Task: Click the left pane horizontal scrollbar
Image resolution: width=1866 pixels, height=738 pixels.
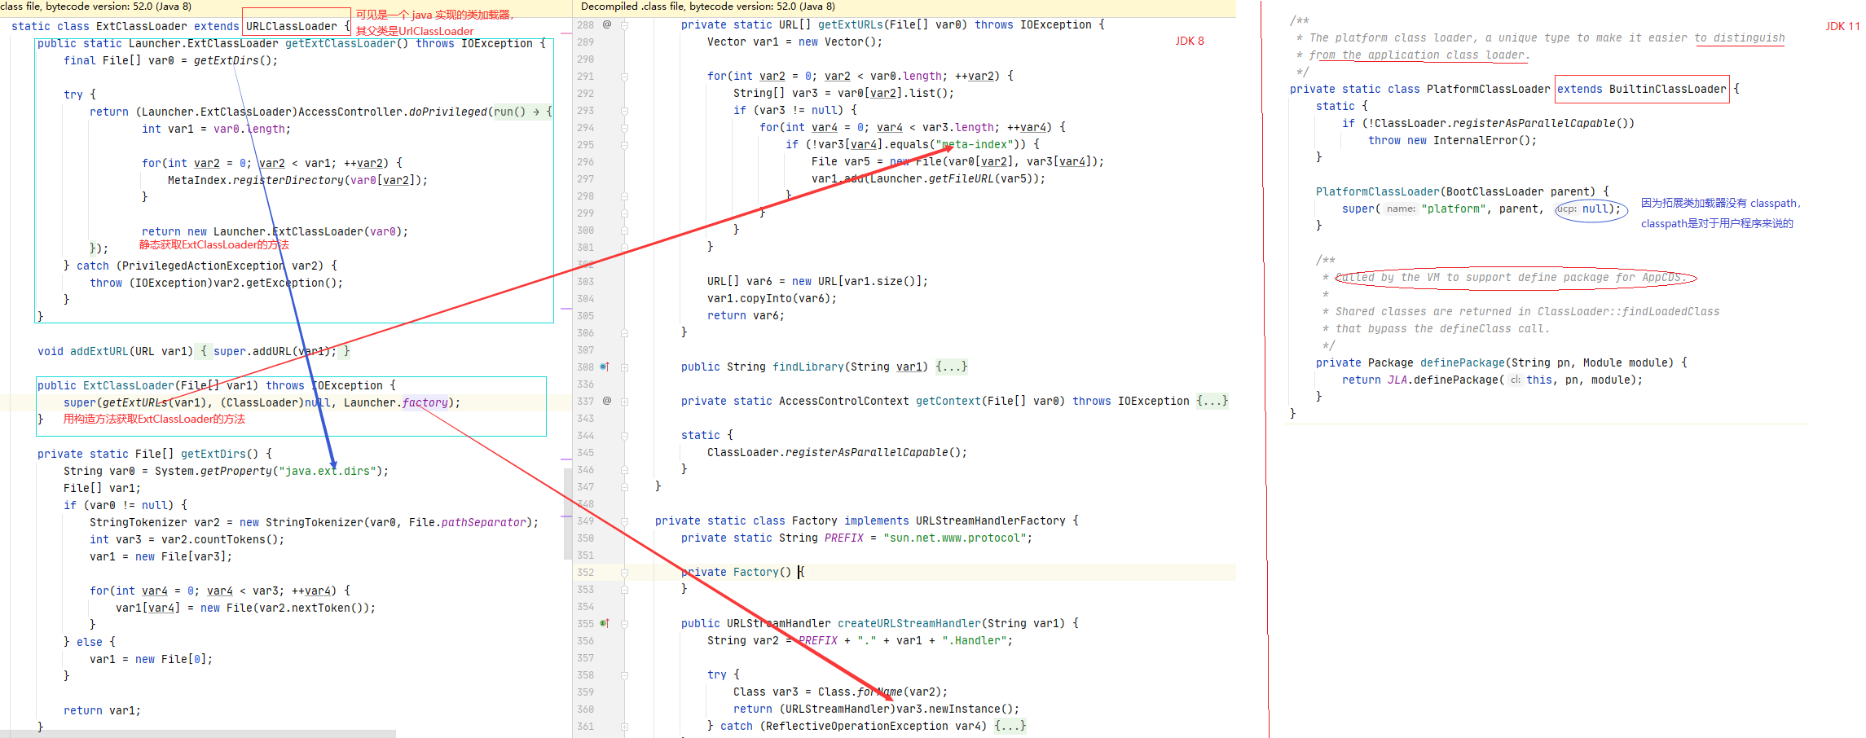Action: tap(198, 733)
